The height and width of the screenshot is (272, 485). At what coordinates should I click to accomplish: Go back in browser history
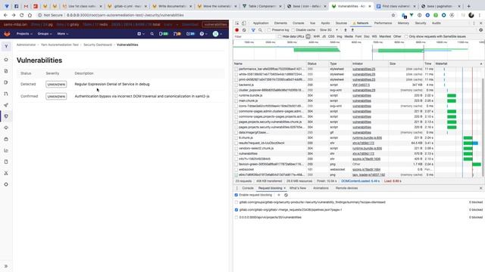pos(5,15)
